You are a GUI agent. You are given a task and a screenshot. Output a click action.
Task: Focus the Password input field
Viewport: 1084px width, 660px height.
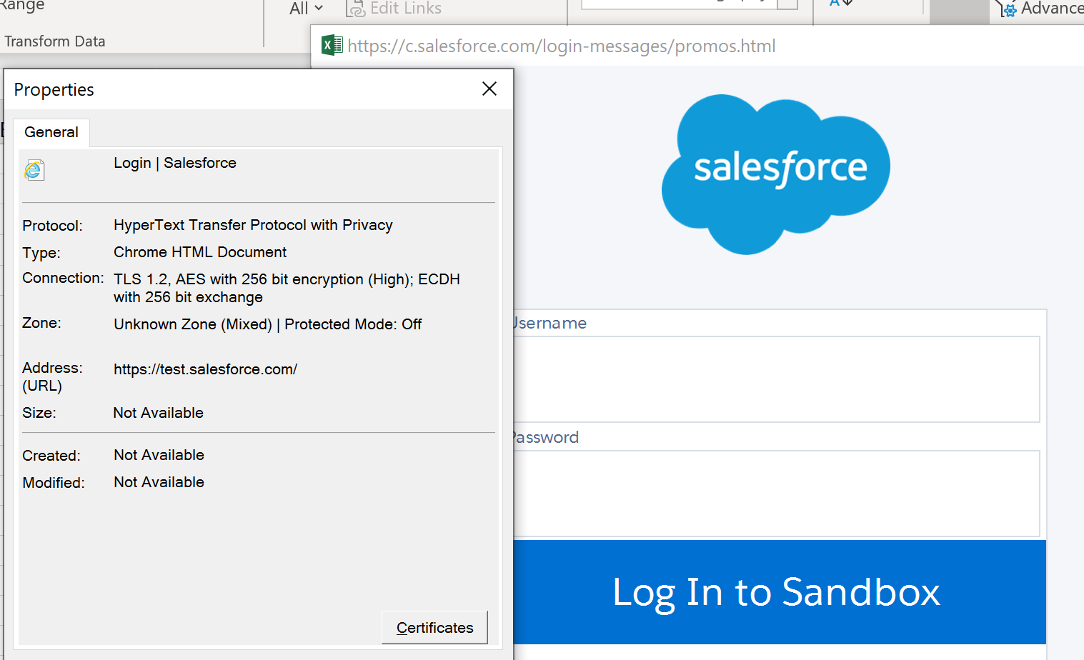[777, 494]
